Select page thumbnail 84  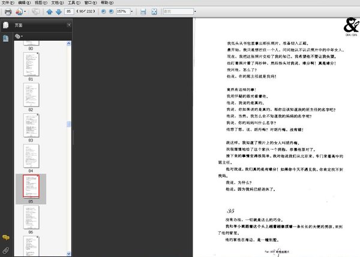point(31,156)
